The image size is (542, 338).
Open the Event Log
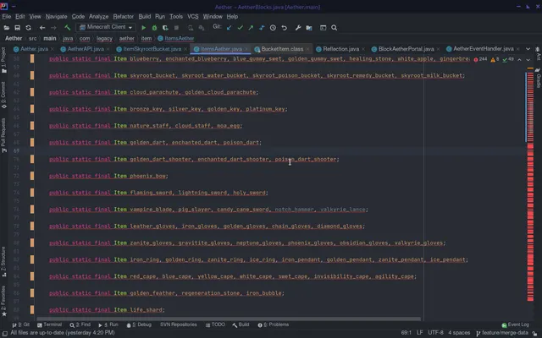point(516,324)
